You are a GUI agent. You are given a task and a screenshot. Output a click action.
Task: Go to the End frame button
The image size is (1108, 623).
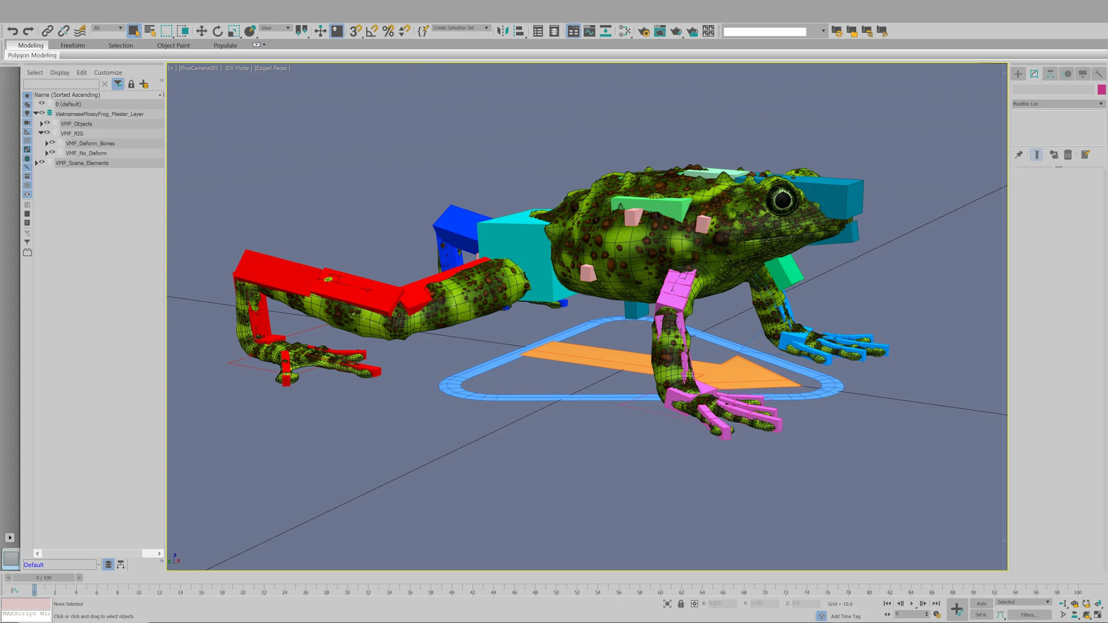point(936,604)
